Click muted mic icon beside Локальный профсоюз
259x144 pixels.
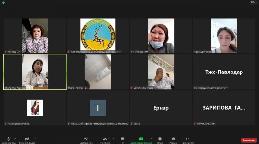tap(69, 124)
